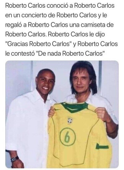Screen dimensions: 124x170
Task: Click the smiling face of the man in white
Action: click(46, 83)
